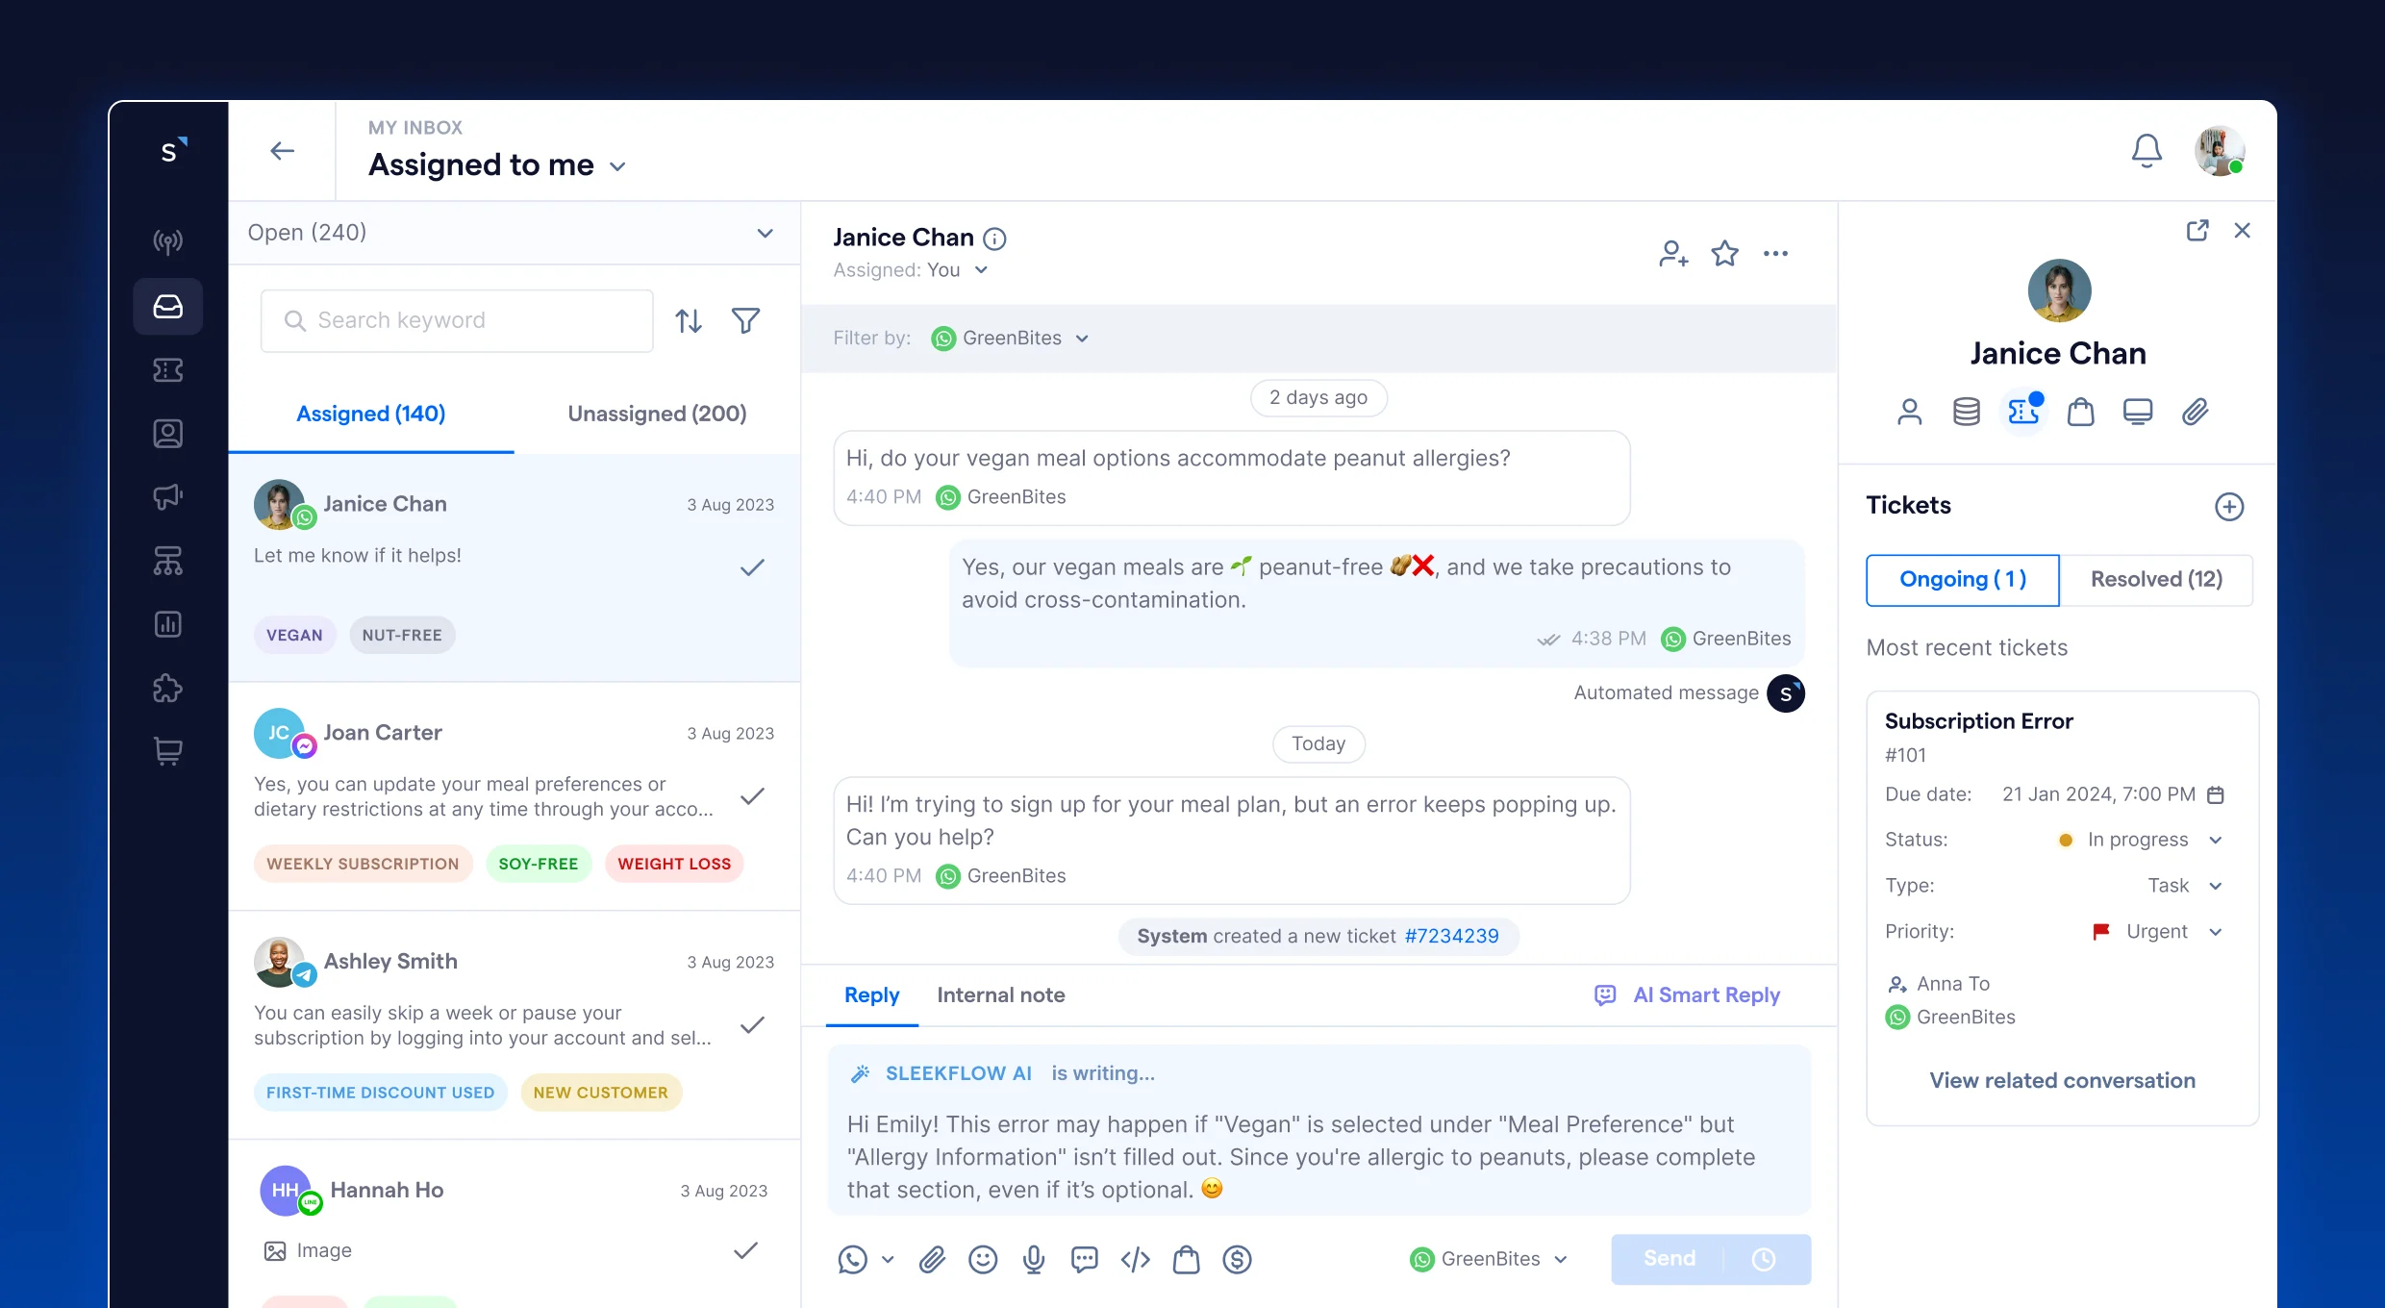Click the attach file paperclip in composer

[932, 1259]
